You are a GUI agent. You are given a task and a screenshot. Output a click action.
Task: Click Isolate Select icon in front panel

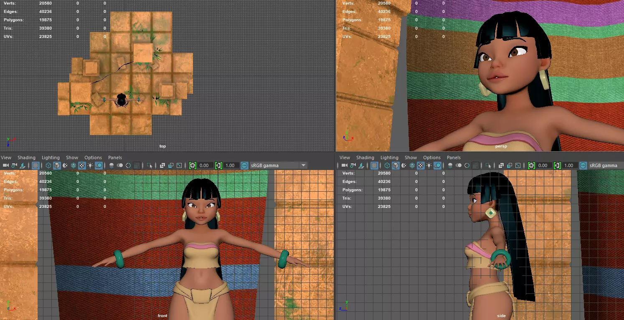tap(150, 165)
